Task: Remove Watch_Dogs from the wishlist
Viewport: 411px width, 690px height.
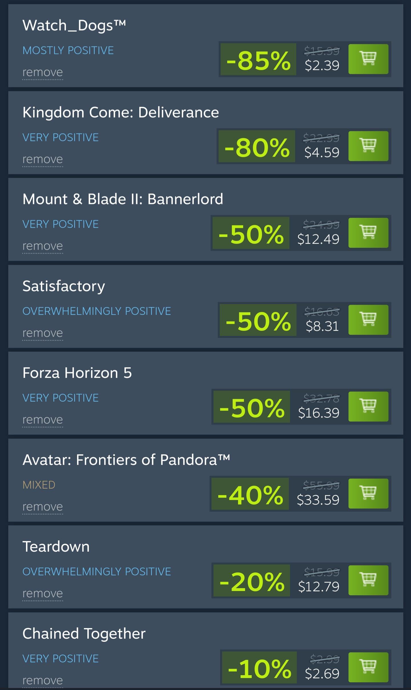Action: tap(43, 72)
